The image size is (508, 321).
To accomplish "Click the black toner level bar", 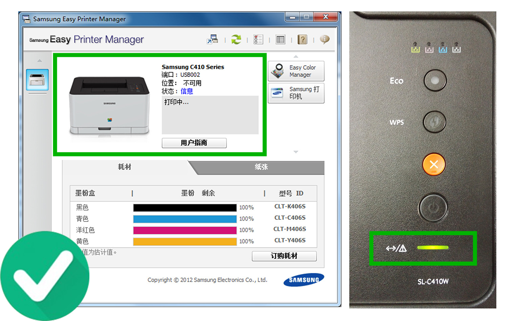I will pos(185,208).
